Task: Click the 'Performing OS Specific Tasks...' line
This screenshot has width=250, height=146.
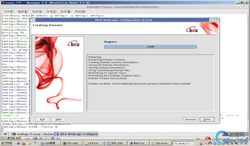Action: (108, 73)
